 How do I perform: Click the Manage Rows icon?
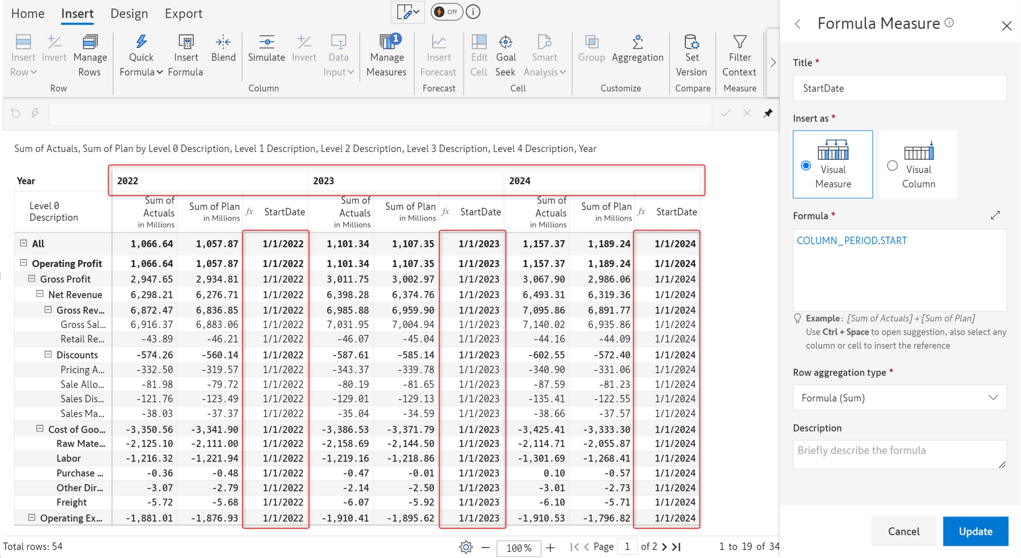90,43
